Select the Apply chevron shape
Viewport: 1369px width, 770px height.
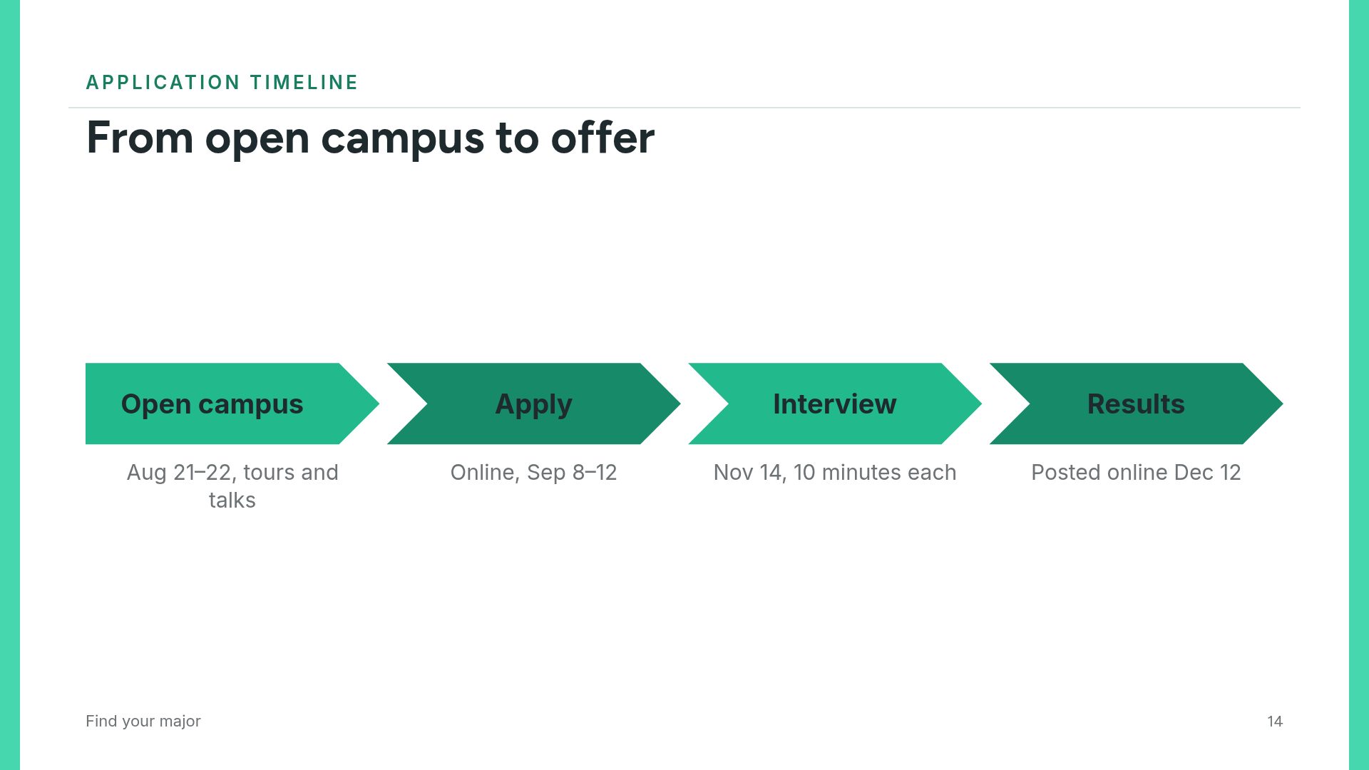coord(534,404)
